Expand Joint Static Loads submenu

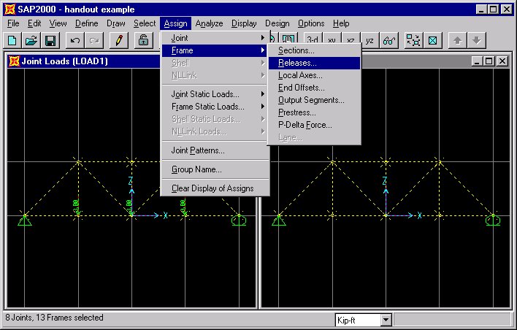(x=215, y=94)
